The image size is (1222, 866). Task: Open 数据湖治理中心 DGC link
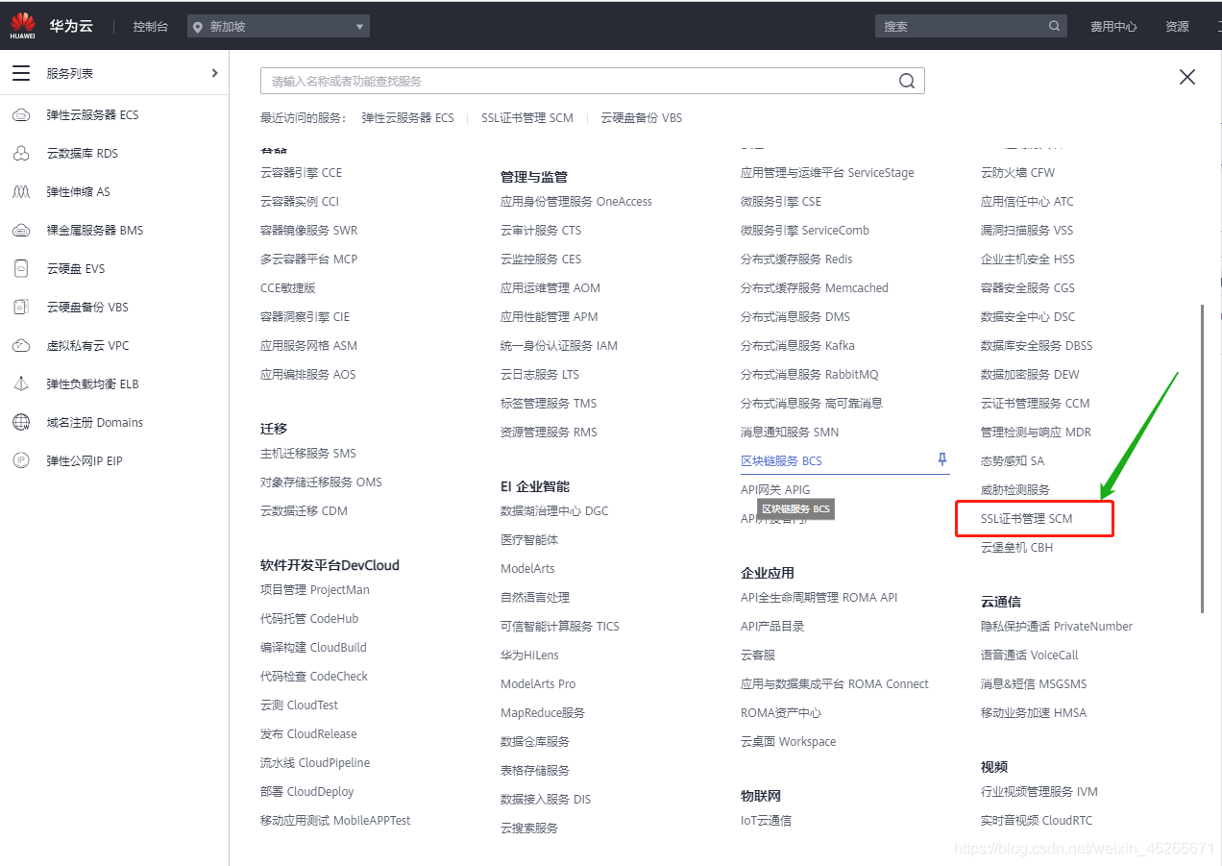(554, 511)
